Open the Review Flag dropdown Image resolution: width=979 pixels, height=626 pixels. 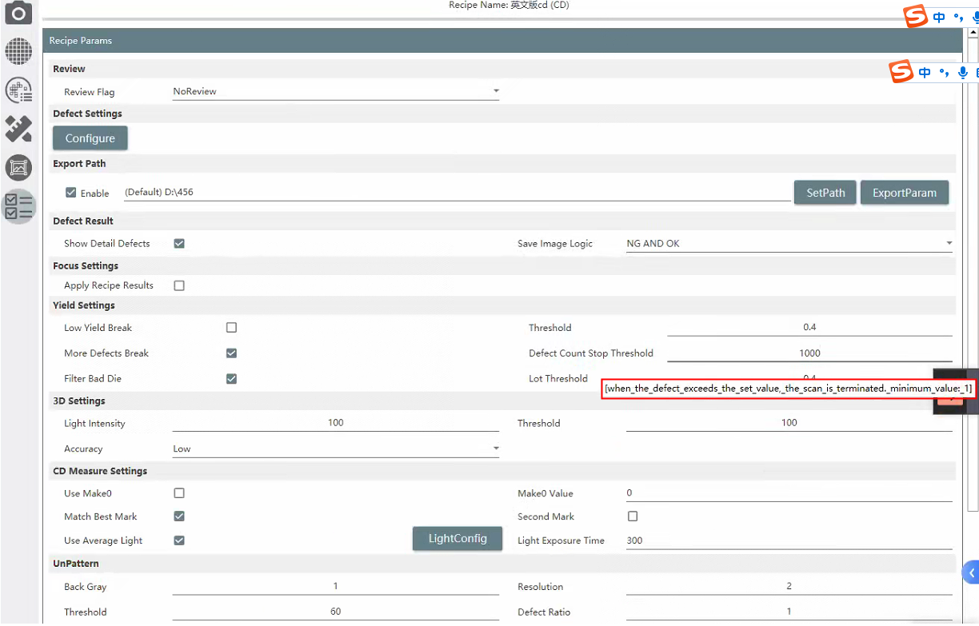pyautogui.click(x=336, y=91)
